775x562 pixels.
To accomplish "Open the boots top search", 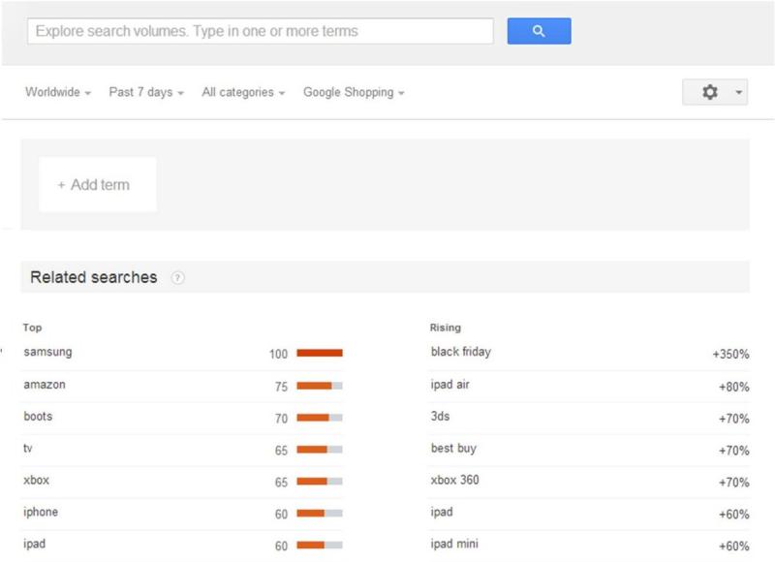I will pyautogui.click(x=38, y=417).
